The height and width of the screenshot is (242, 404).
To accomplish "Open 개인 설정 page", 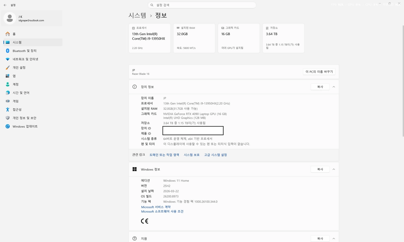I will pyautogui.click(x=33, y=67).
